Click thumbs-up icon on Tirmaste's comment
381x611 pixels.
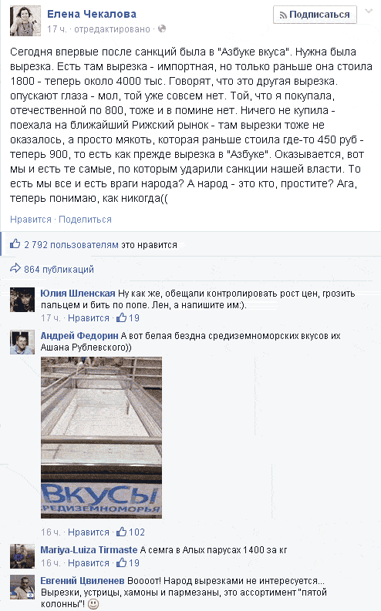(x=121, y=562)
